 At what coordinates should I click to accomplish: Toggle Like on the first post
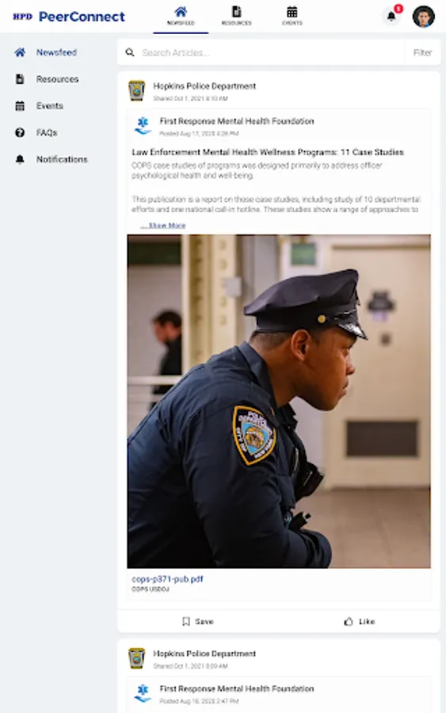tap(359, 621)
